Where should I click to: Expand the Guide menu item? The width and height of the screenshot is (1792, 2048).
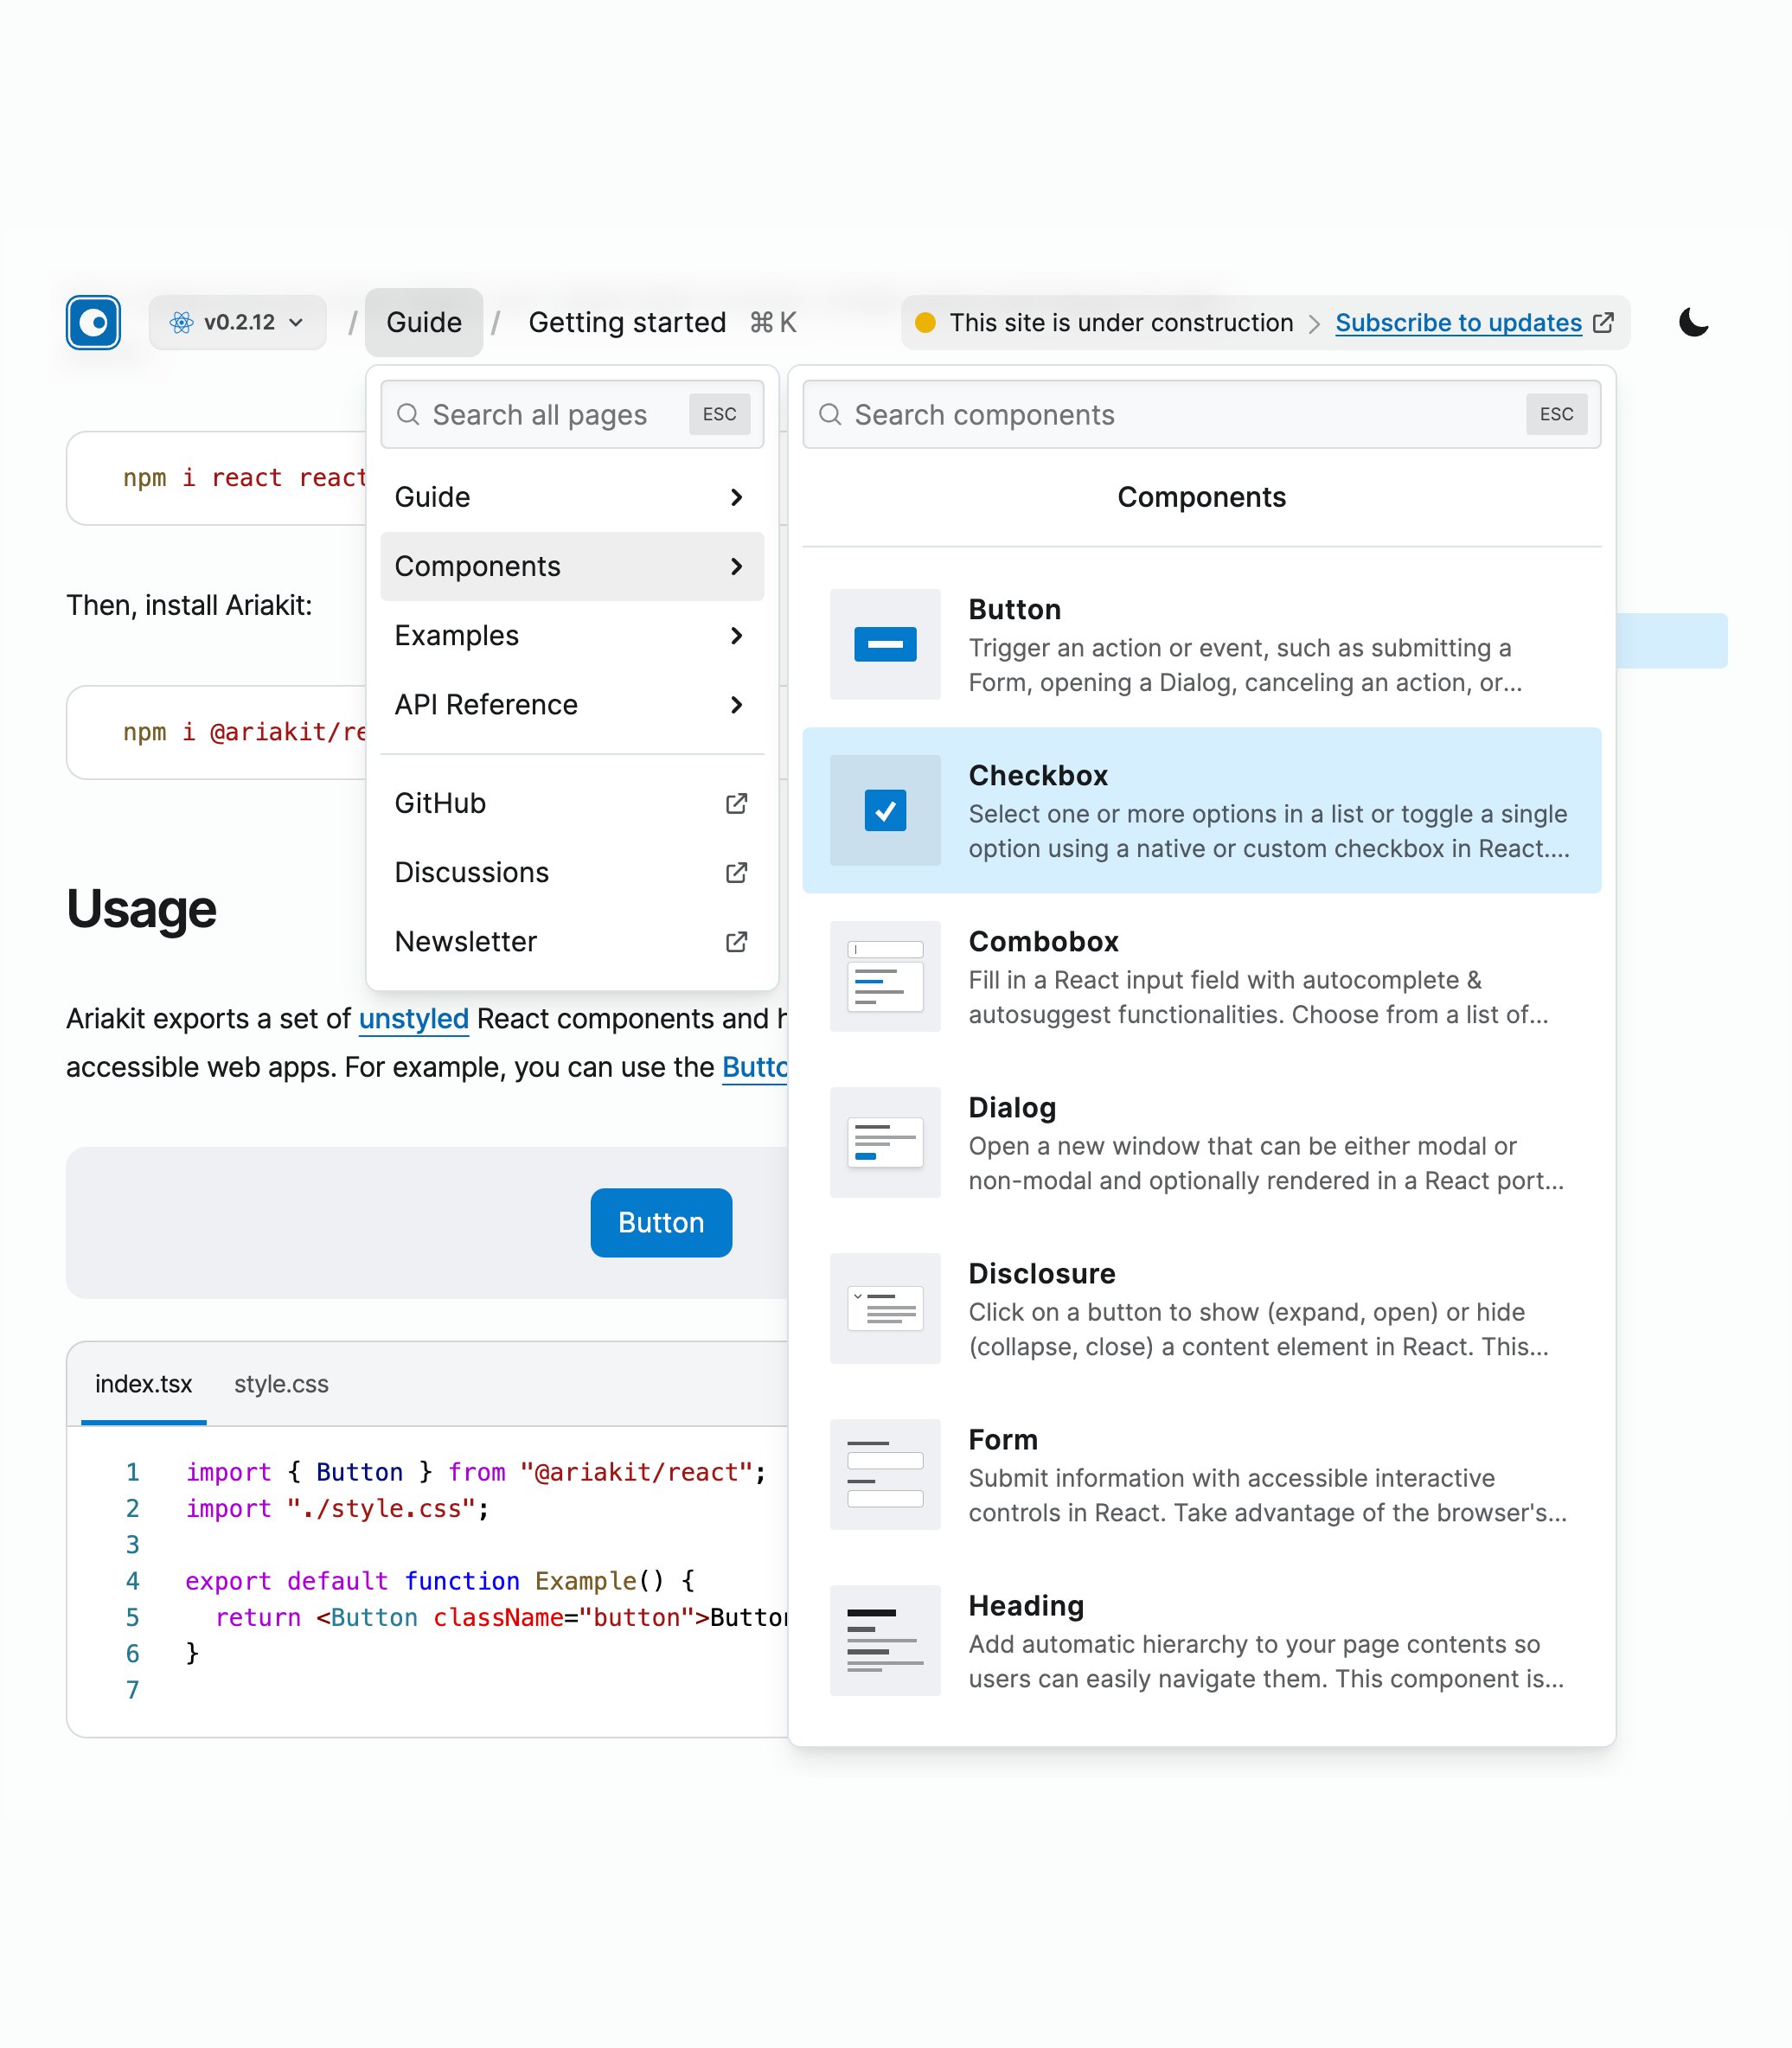coord(572,497)
